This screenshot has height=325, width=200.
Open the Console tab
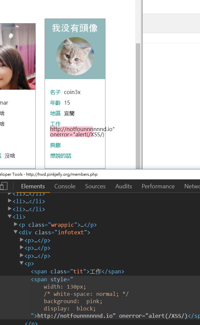point(65,186)
